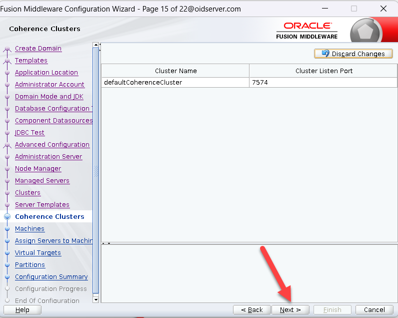Navigate to Domain Mode and JDK
The width and height of the screenshot is (398, 318).
pyautogui.click(x=49, y=97)
